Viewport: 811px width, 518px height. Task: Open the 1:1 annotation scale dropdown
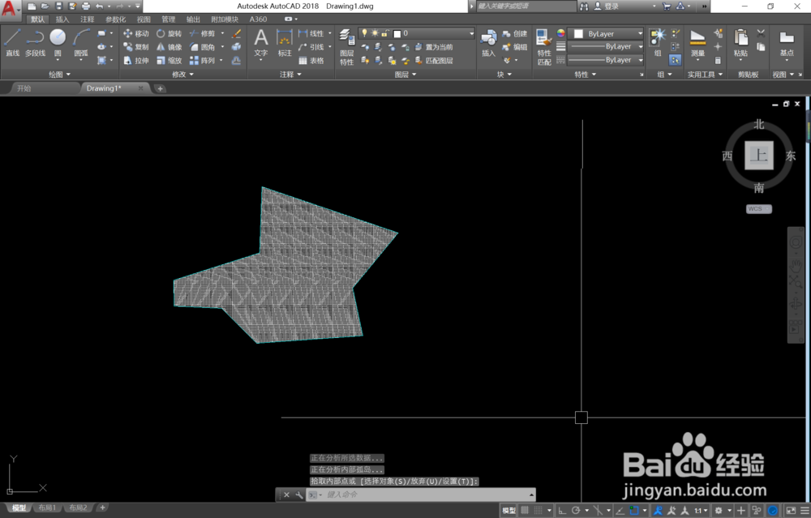tap(701, 510)
